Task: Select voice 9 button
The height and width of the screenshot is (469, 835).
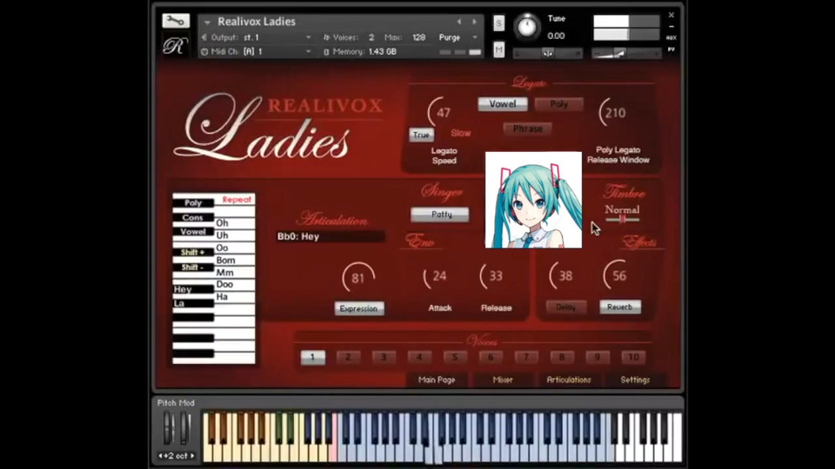Action: tap(598, 357)
